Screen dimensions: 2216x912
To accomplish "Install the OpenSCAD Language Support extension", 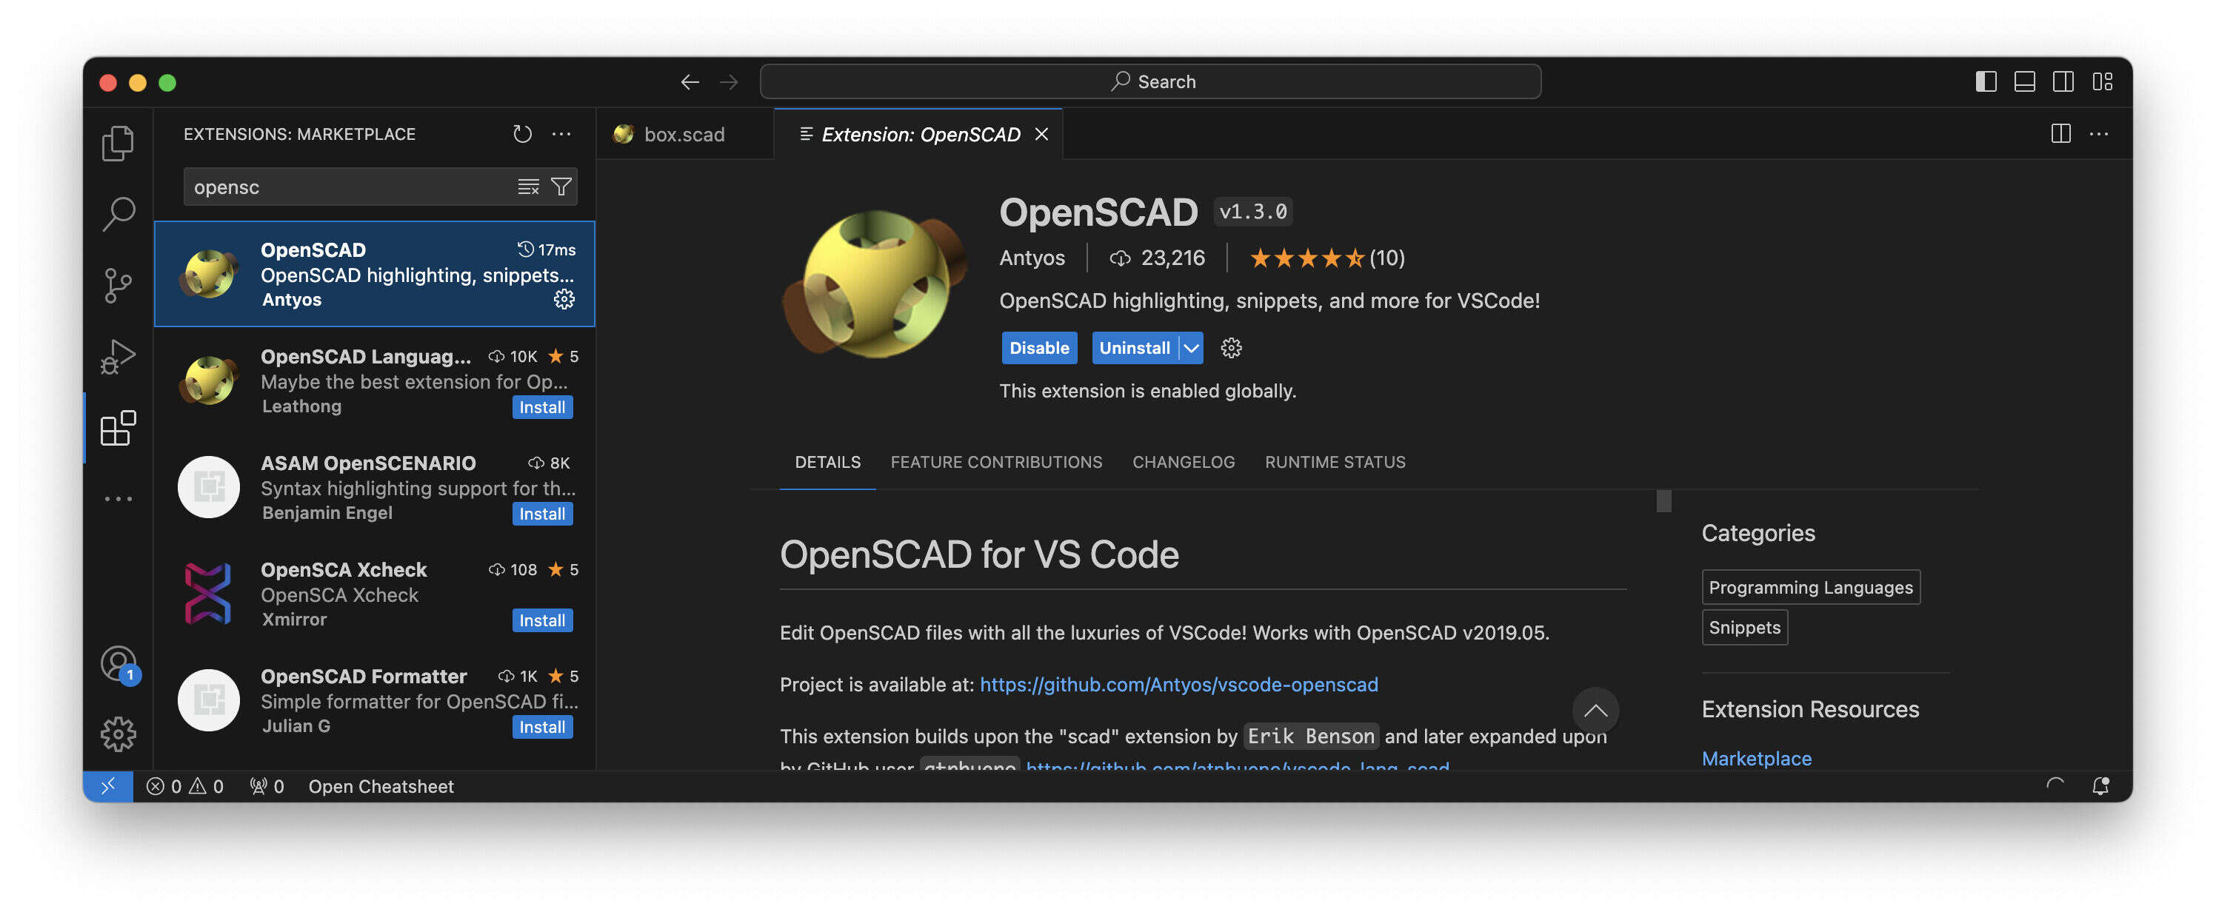I will [x=542, y=407].
